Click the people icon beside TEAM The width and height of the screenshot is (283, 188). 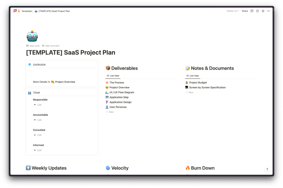pos(30,93)
